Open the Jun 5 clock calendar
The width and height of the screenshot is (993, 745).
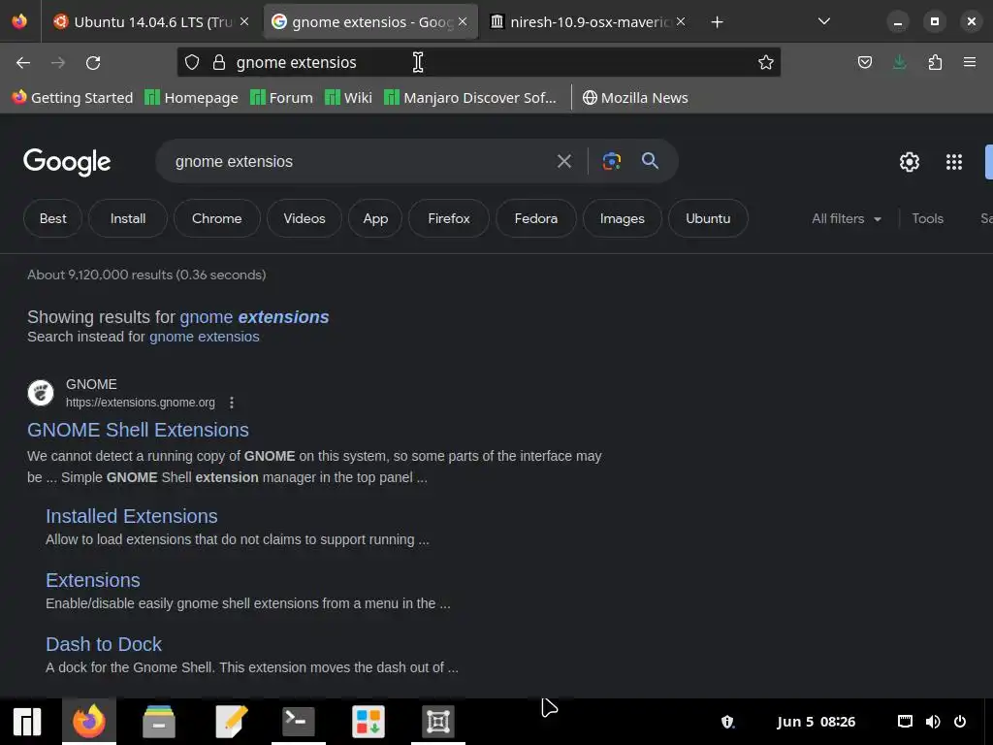(x=816, y=722)
